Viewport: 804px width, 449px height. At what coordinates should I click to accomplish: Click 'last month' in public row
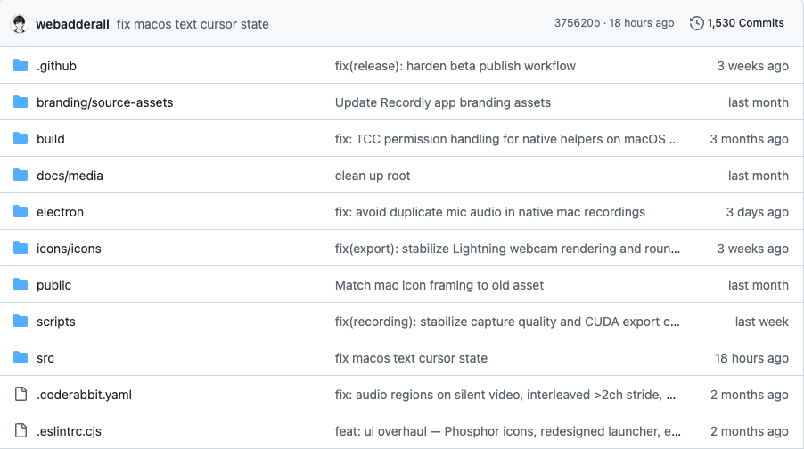pyautogui.click(x=758, y=285)
